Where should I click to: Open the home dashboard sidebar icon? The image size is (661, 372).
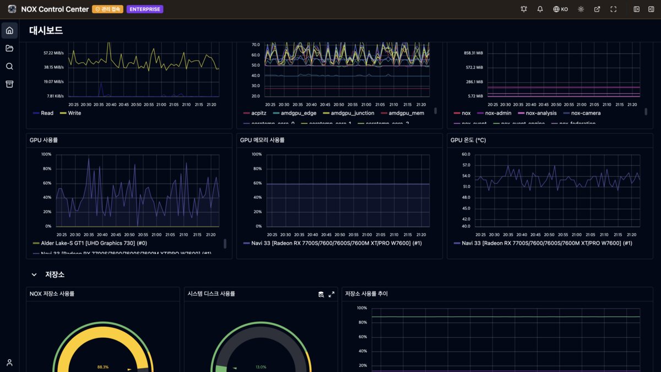pyautogui.click(x=9, y=30)
